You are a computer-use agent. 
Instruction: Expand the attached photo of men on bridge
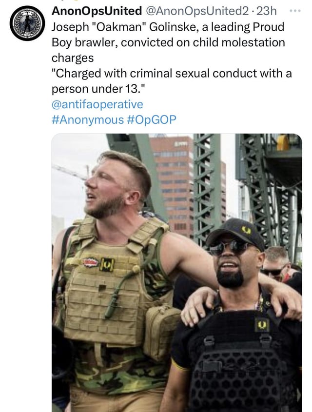click(x=177, y=273)
